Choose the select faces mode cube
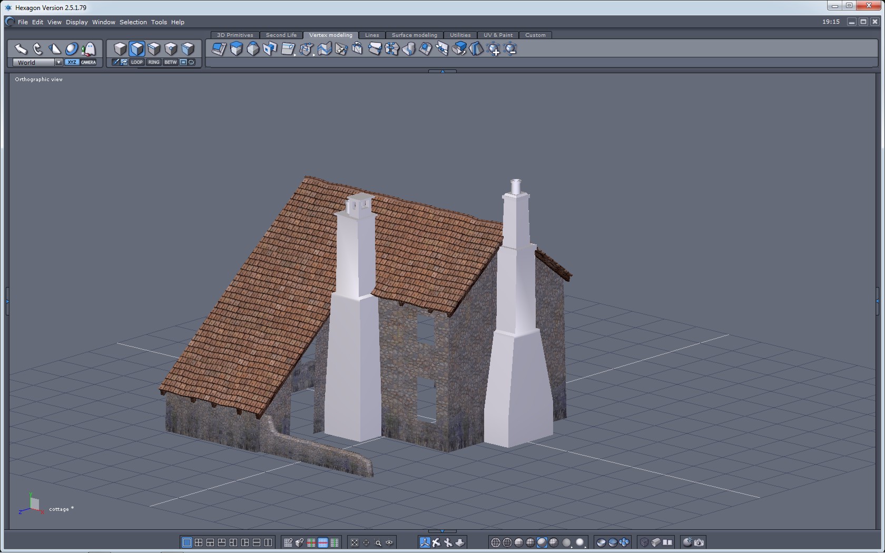 coord(137,49)
